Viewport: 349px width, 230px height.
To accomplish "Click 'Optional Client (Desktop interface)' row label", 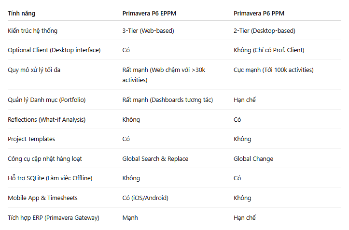I will (x=54, y=50).
